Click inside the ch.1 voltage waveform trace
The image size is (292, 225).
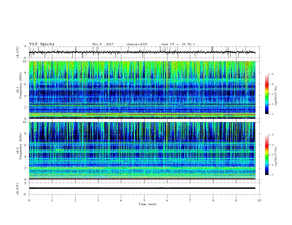click(x=142, y=52)
